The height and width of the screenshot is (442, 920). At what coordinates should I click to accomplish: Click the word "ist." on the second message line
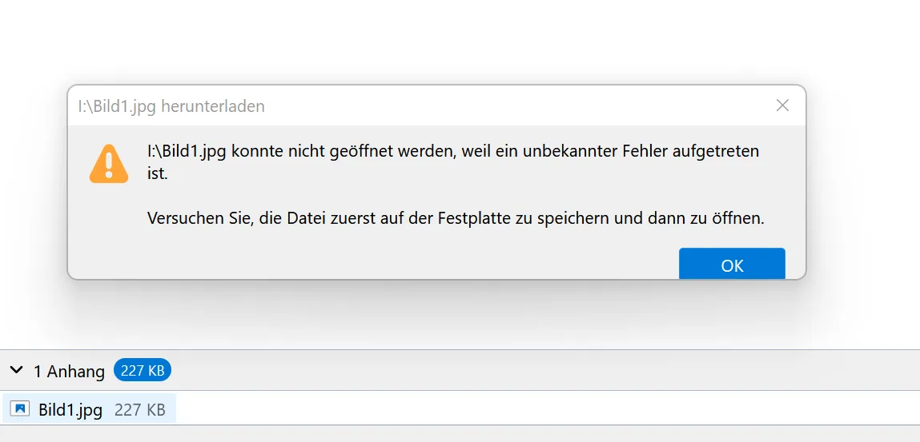157,174
